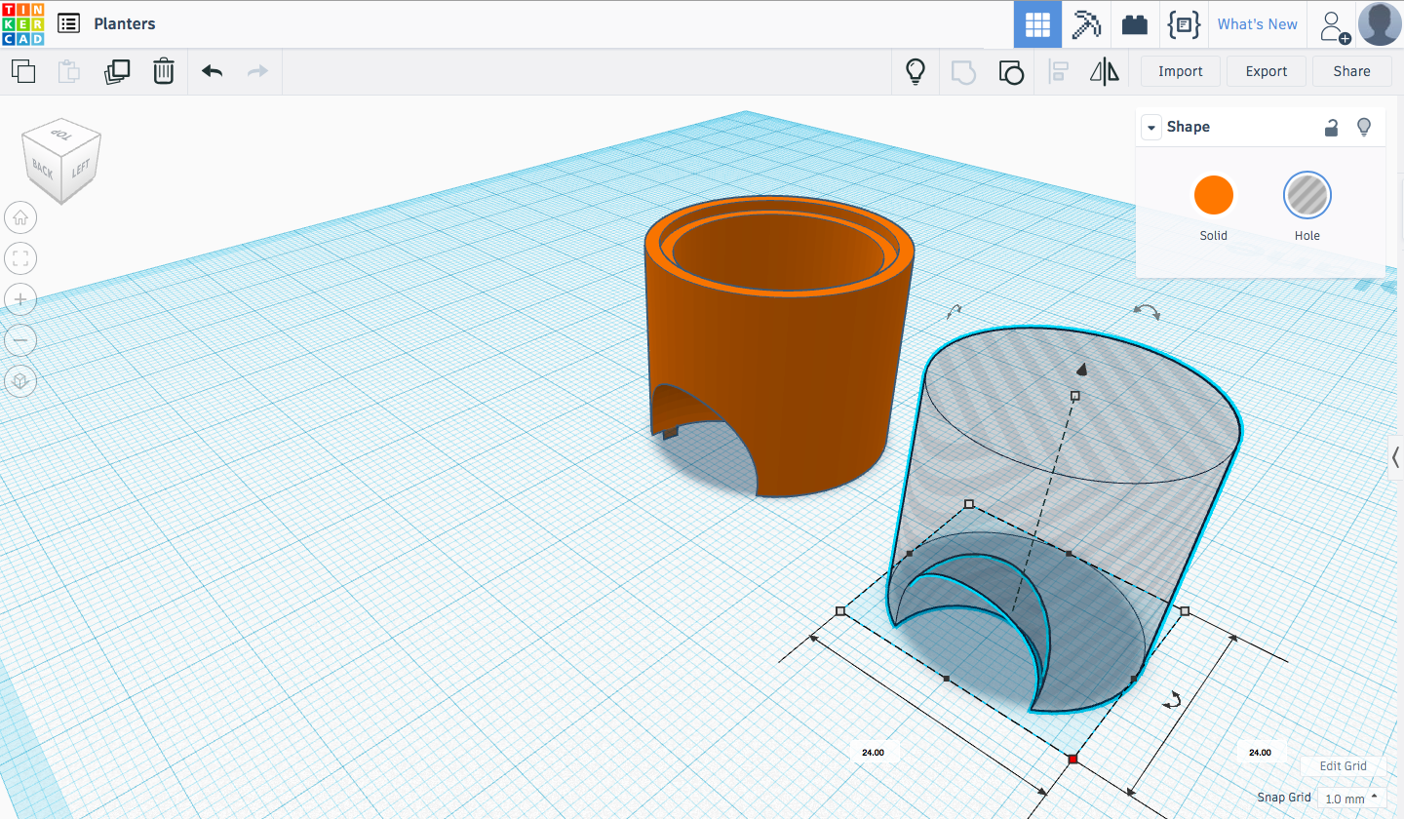
Task: Pick the orange Solid color swatch
Action: (x=1214, y=195)
